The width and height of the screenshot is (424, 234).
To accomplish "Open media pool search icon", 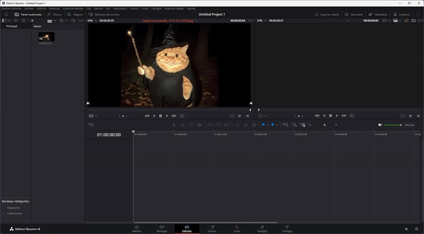I will tap(61, 20).
